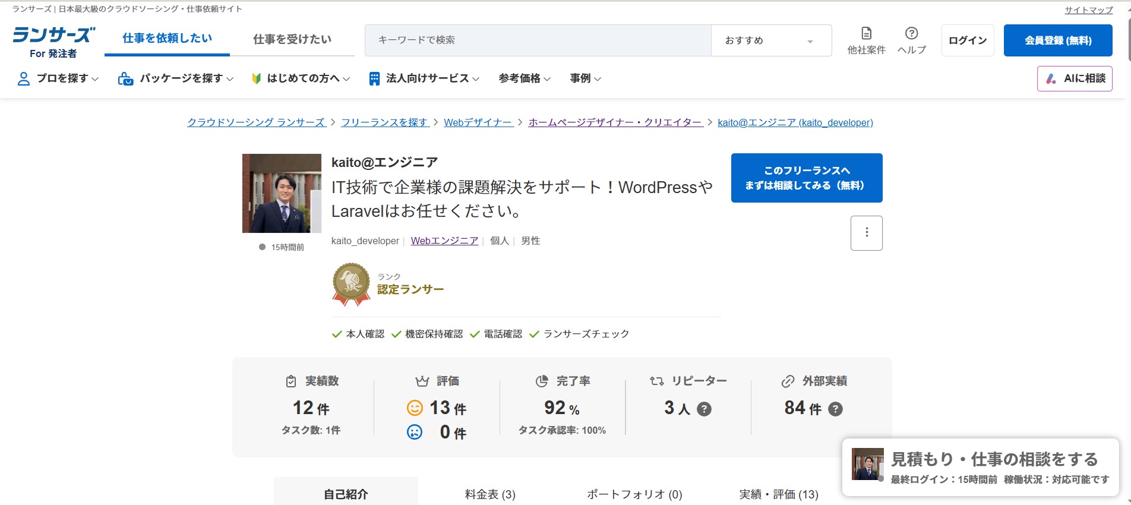Click the 実績数 clipboard icon
Viewport: 1131px width, 505px height.
coord(291,381)
